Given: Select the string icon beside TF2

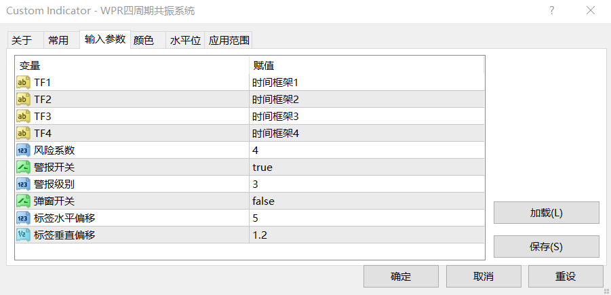Looking at the screenshot, I should tap(23, 100).
